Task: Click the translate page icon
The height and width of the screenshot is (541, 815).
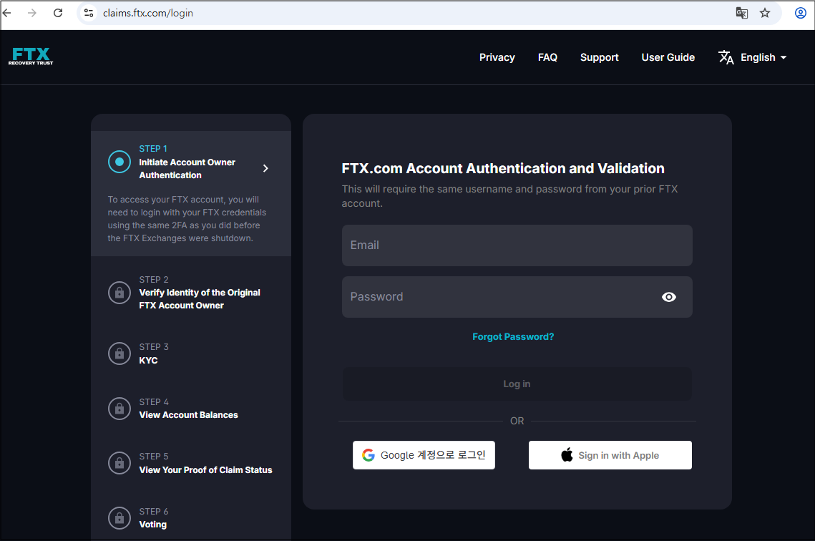Action: (x=742, y=13)
